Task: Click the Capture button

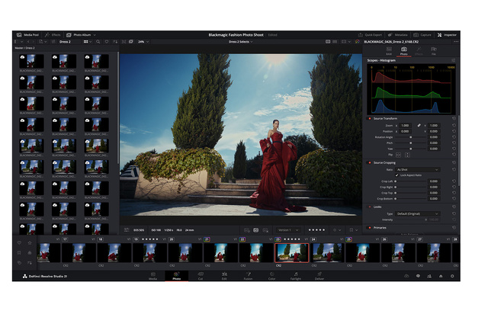Action: click(x=422, y=35)
